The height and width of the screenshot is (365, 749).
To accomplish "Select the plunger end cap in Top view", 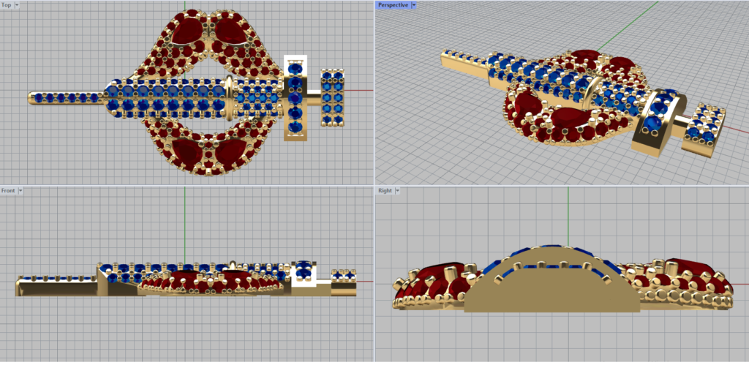I will pos(333,95).
